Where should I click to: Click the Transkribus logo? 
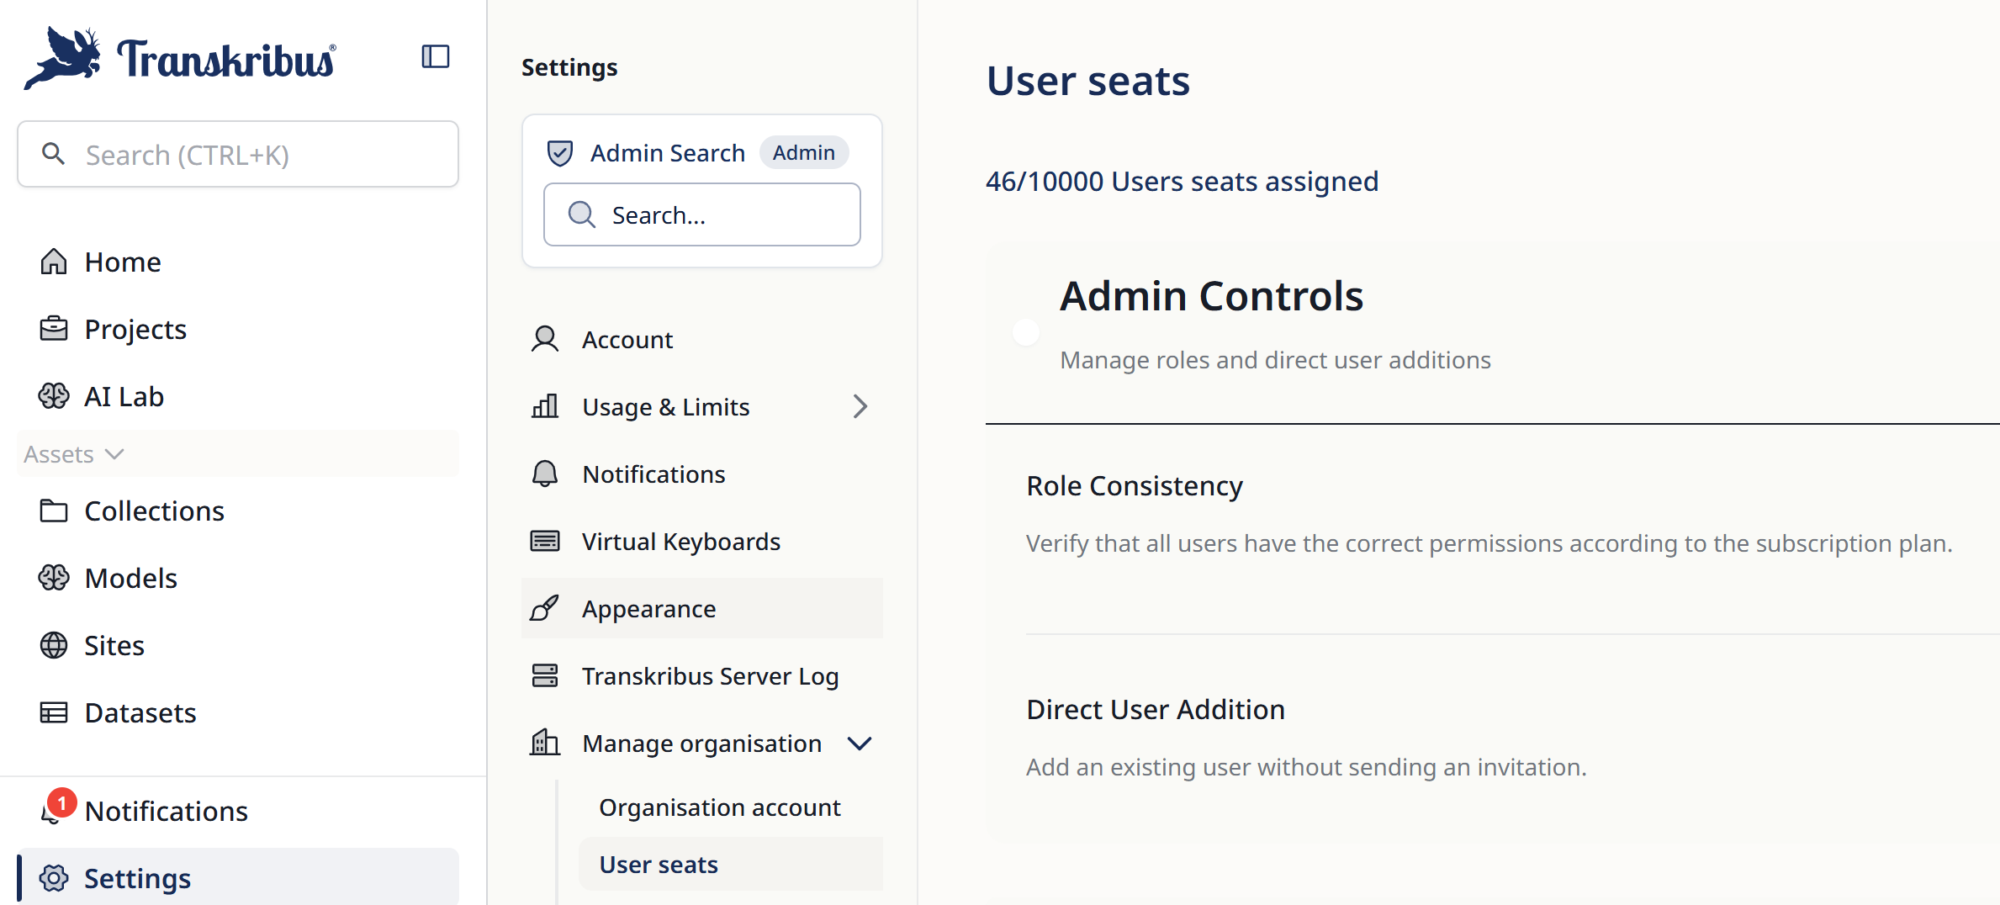click(x=180, y=57)
